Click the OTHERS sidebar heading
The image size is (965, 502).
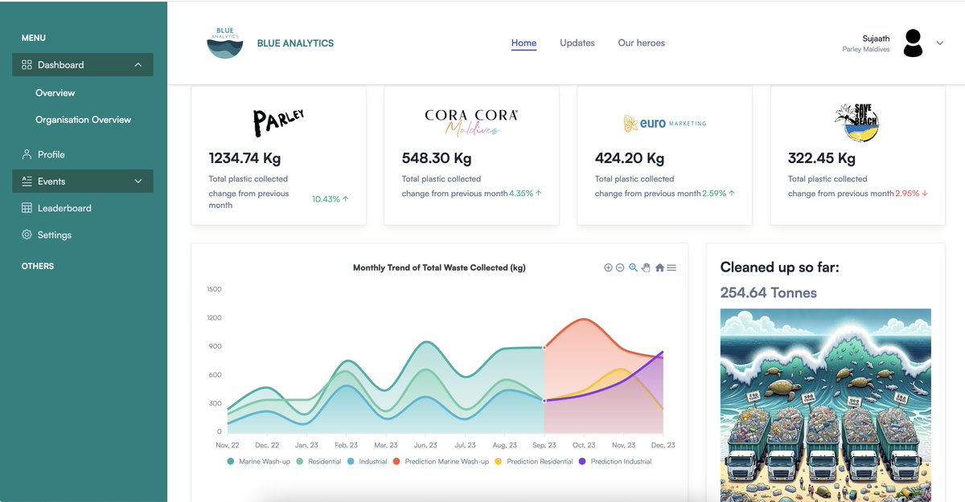(38, 267)
